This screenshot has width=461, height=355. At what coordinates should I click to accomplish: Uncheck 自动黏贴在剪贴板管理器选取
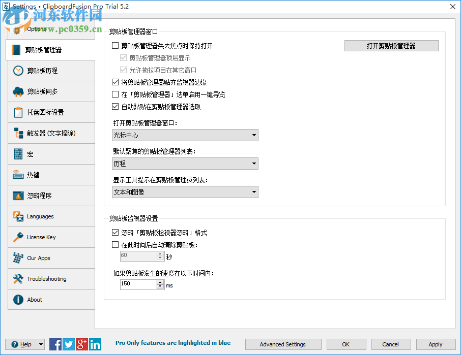(114, 107)
